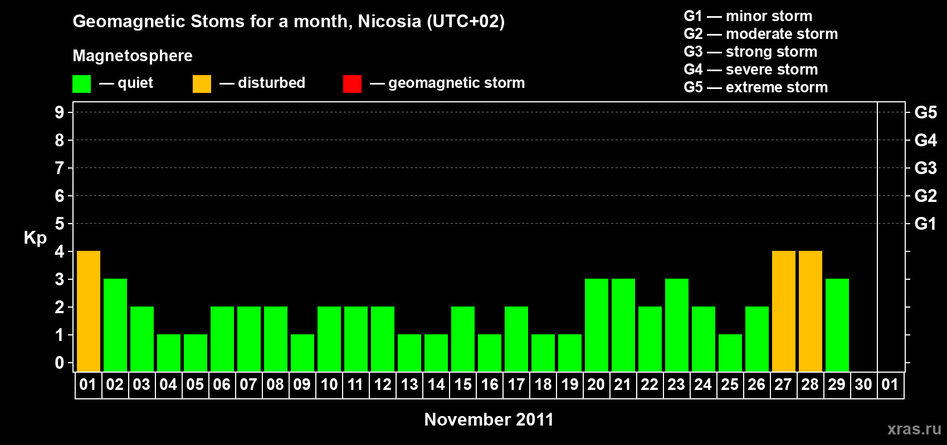This screenshot has width=947, height=445.
Task: Click the green bar for day 03
Action: (142, 339)
